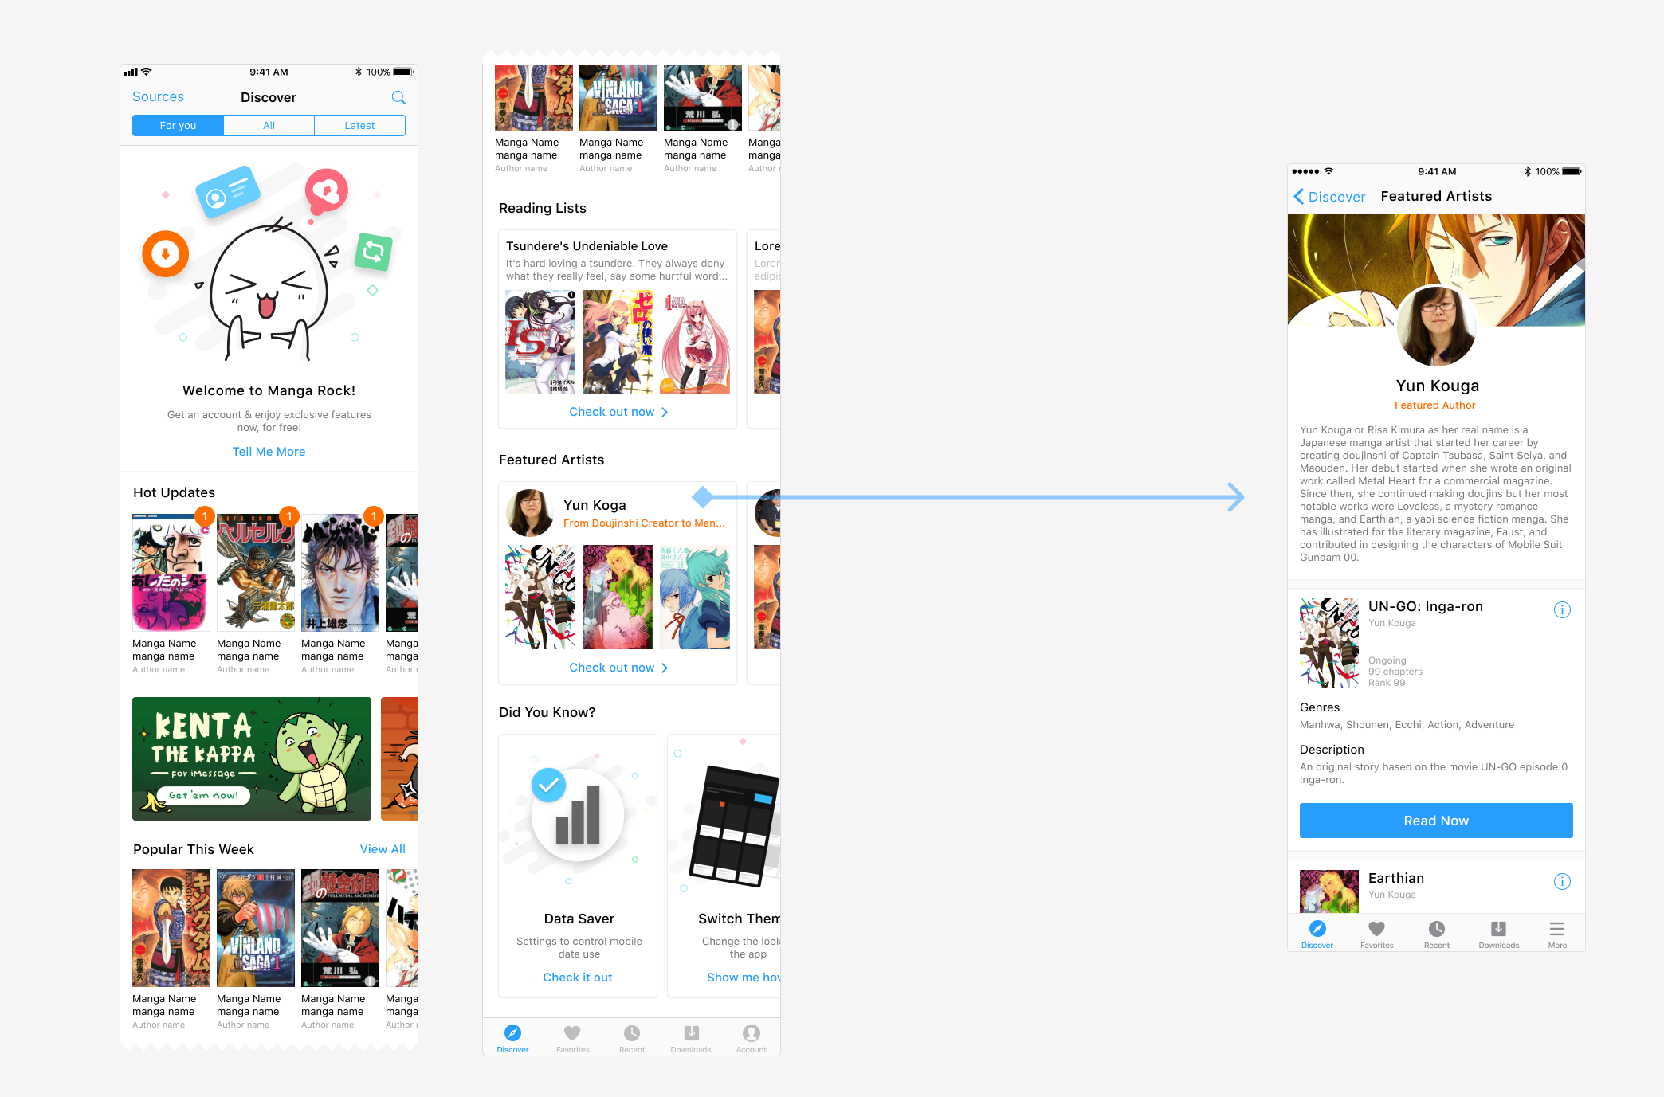
Task: Tap the info icon beside Earthian
Action: [1562, 882]
